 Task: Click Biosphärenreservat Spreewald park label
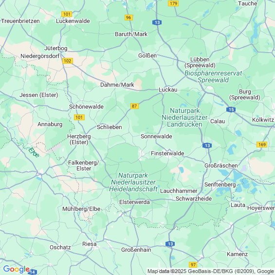click(213, 76)
